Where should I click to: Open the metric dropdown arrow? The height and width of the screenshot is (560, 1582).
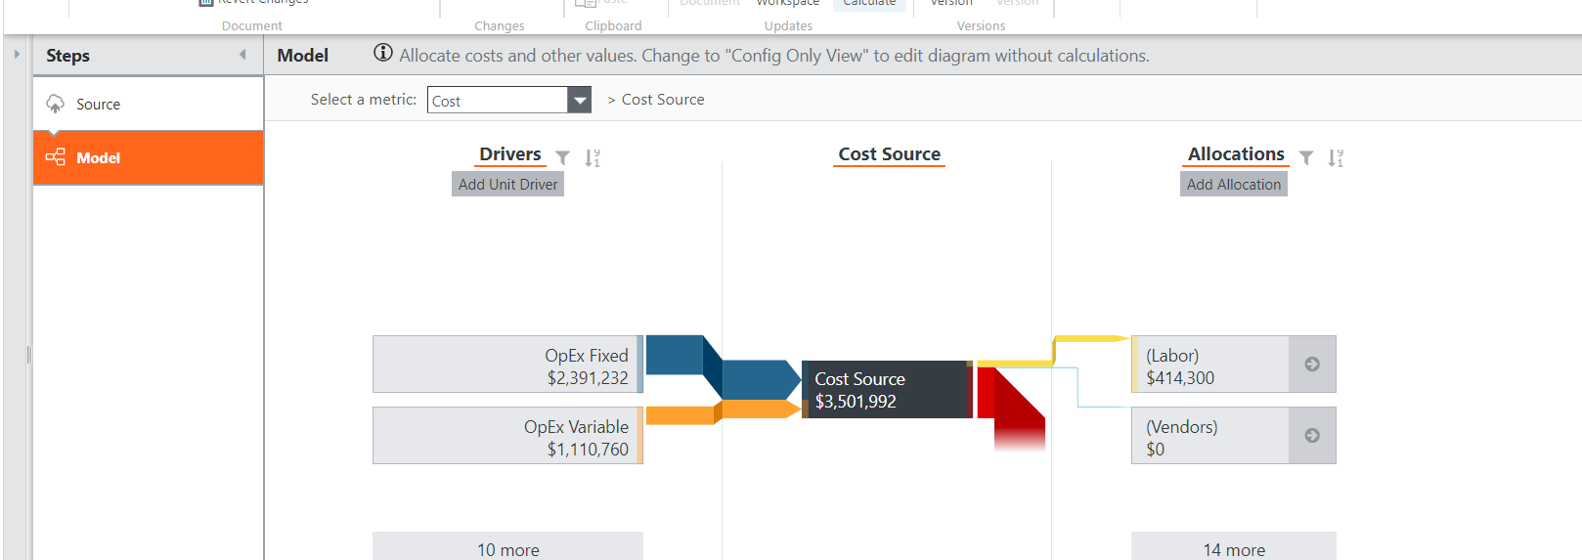pos(580,100)
